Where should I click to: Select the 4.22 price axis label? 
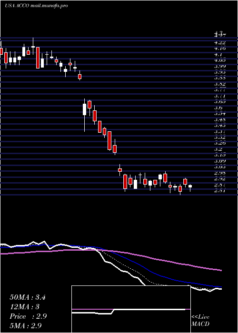(220, 43)
